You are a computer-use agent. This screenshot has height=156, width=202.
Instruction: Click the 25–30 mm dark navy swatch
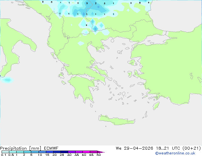coord(64,152)
